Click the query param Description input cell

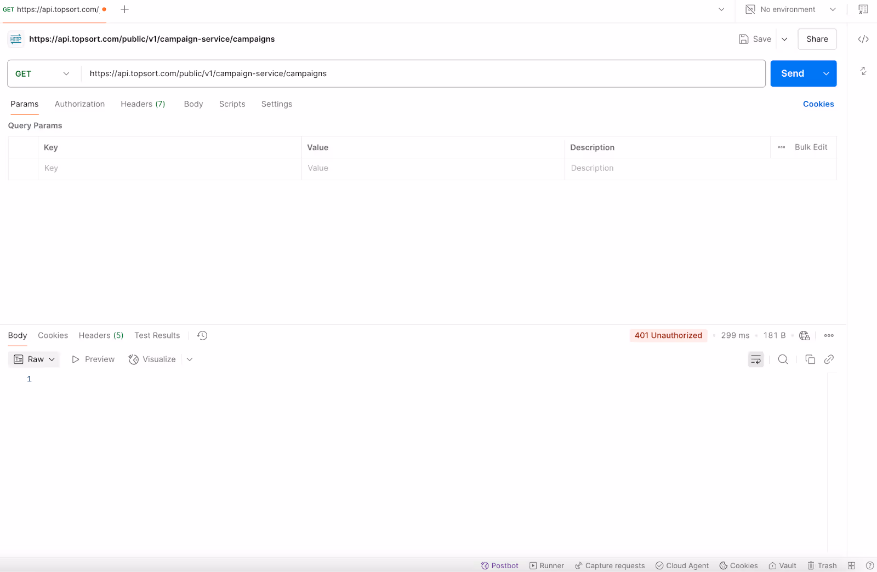point(701,168)
